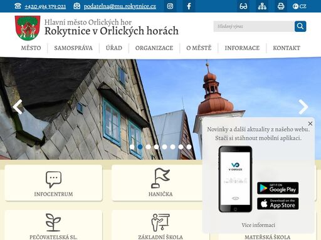The height and width of the screenshot is (240, 321).
Task: Click the envelope email icon
Action: 76,6
